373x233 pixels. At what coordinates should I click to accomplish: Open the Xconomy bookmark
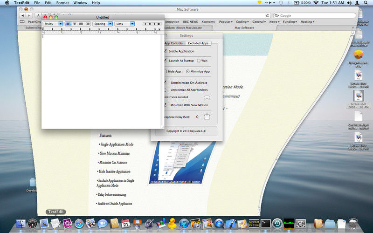pos(208,21)
